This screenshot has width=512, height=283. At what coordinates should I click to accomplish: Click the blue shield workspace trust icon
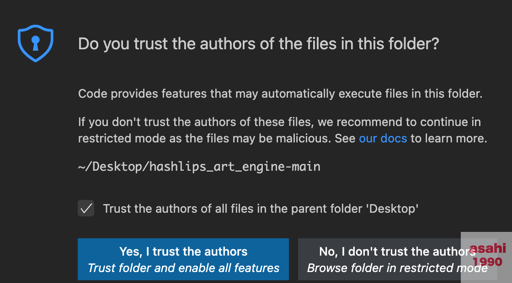coord(36,43)
